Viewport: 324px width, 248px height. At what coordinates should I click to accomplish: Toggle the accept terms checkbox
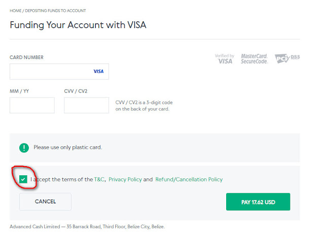tap(23, 179)
